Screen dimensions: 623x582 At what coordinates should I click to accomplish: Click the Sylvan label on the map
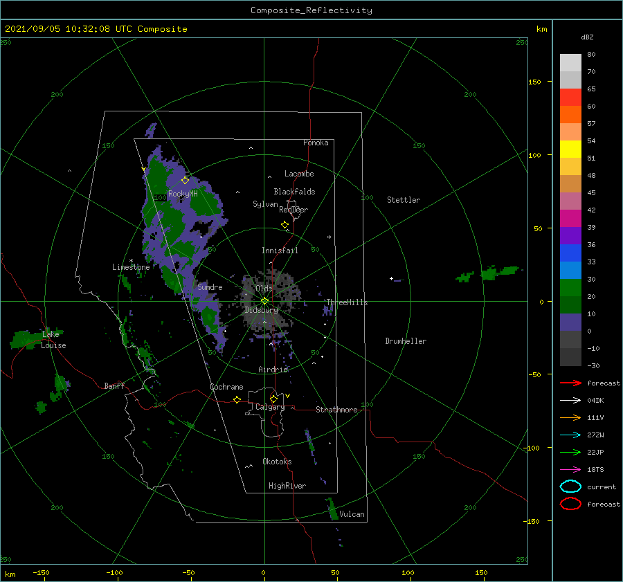[265, 204]
